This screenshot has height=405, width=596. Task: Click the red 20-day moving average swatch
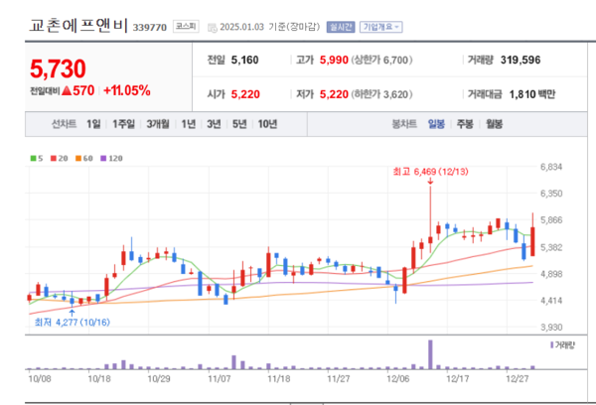point(54,159)
